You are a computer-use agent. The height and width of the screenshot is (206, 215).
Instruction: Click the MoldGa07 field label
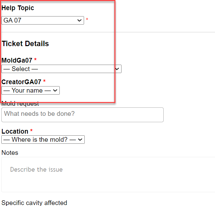coord(17,61)
